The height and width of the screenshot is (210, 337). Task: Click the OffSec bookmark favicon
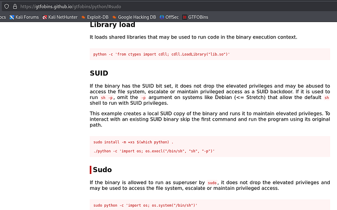pyautogui.click(x=162, y=17)
